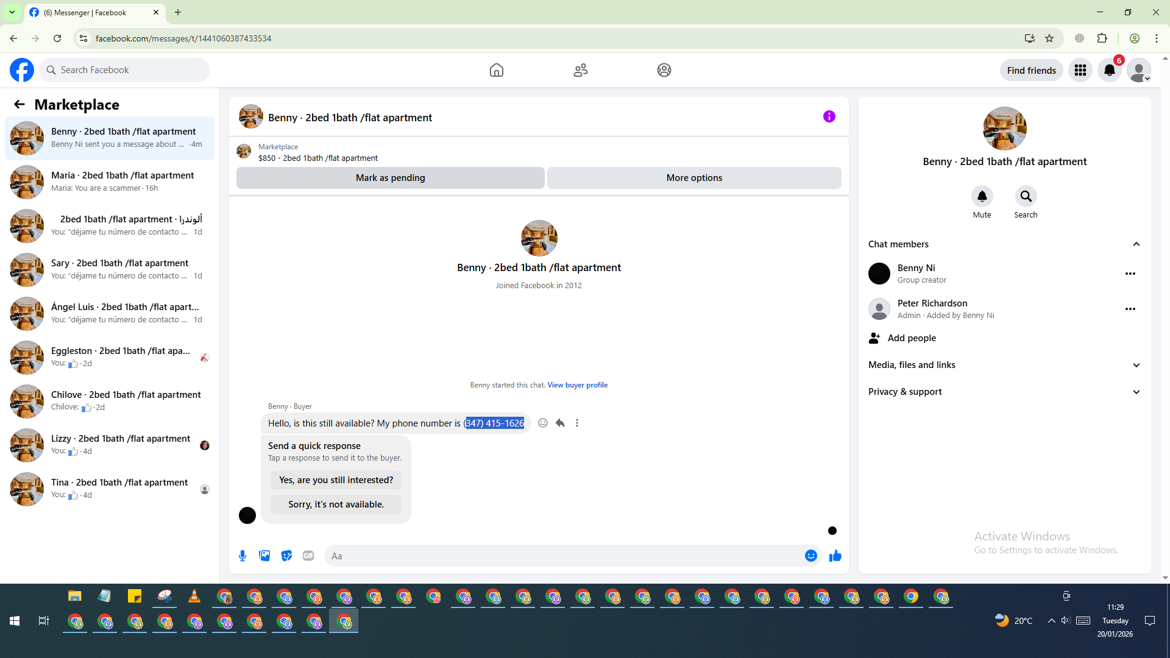
Task: Expand Media, files and links section
Action: 1005,365
